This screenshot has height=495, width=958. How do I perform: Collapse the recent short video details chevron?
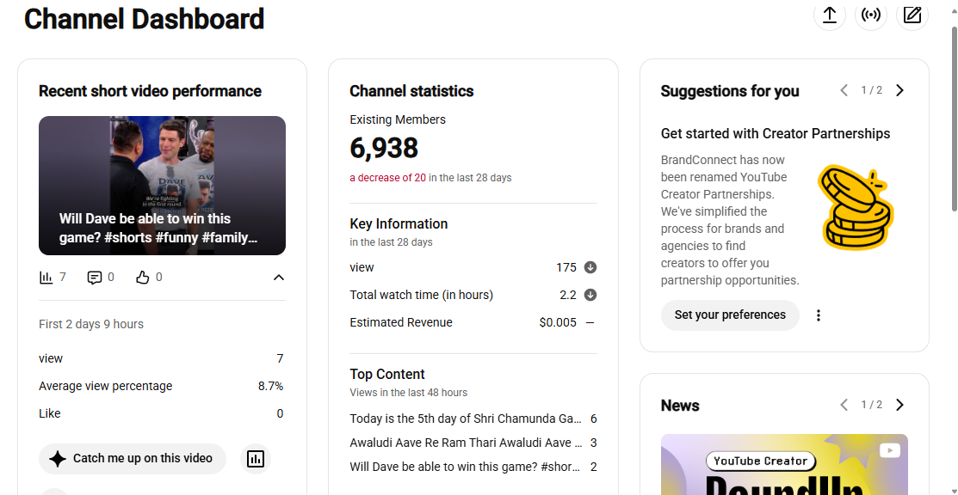[x=279, y=278]
